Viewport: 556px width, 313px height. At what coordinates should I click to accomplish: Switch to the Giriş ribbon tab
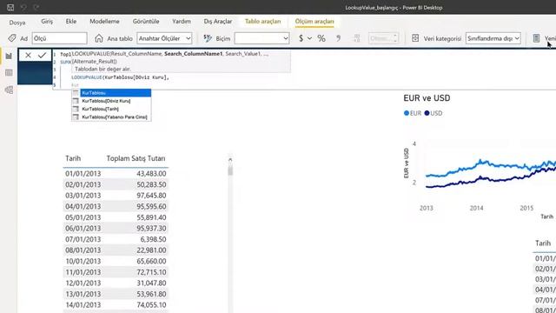[x=47, y=21]
